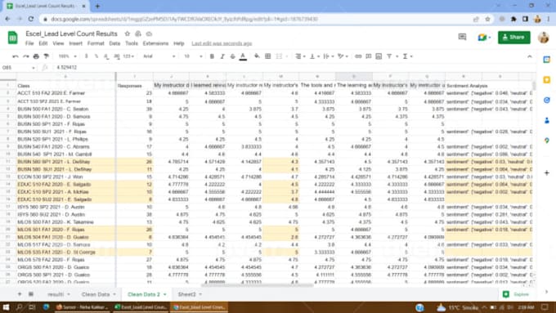The height and width of the screenshot is (313, 556).
Task: Activate the paint format tool
Action: [x=47, y=56]
